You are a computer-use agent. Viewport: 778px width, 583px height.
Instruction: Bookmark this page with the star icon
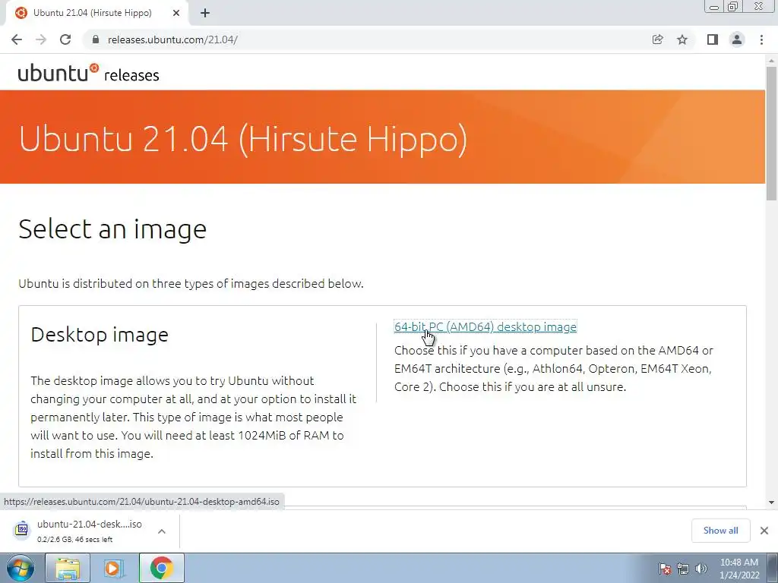682,39
